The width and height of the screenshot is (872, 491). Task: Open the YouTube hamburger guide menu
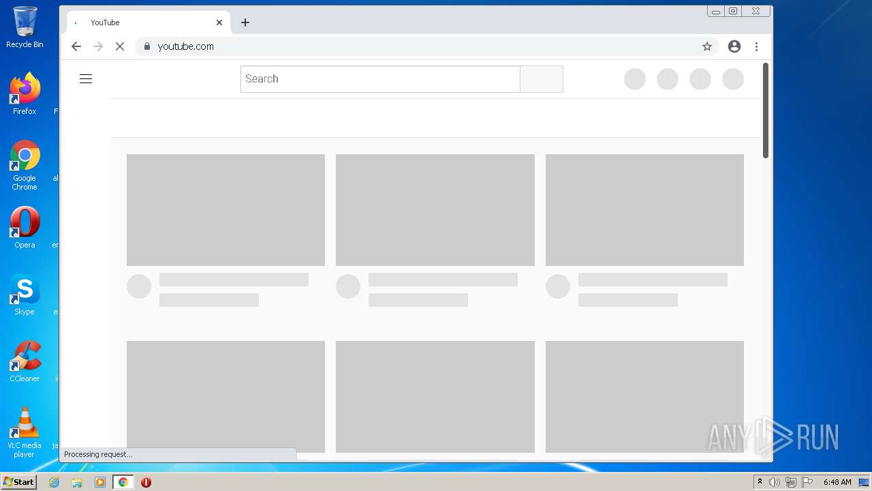tap(86, 79)
